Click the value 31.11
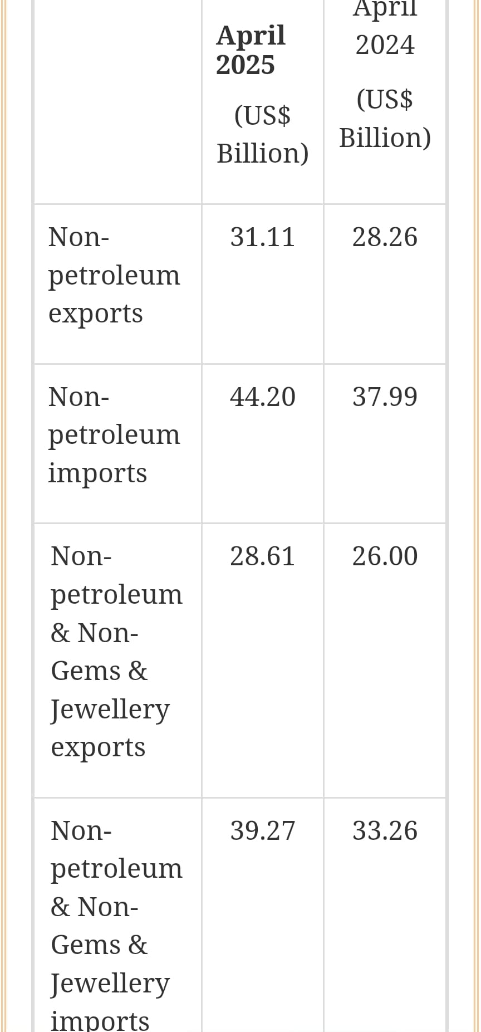481x1032 pixels. [x=262, y=237]
